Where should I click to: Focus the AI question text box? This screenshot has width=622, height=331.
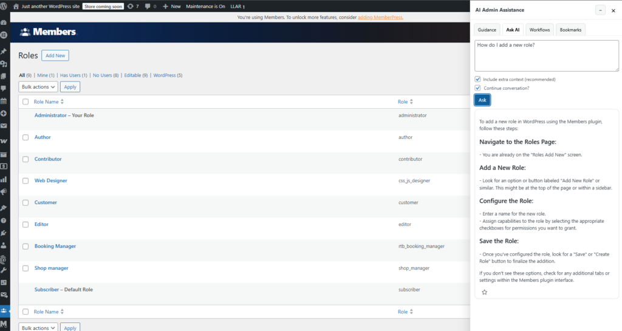pos(546,56)
